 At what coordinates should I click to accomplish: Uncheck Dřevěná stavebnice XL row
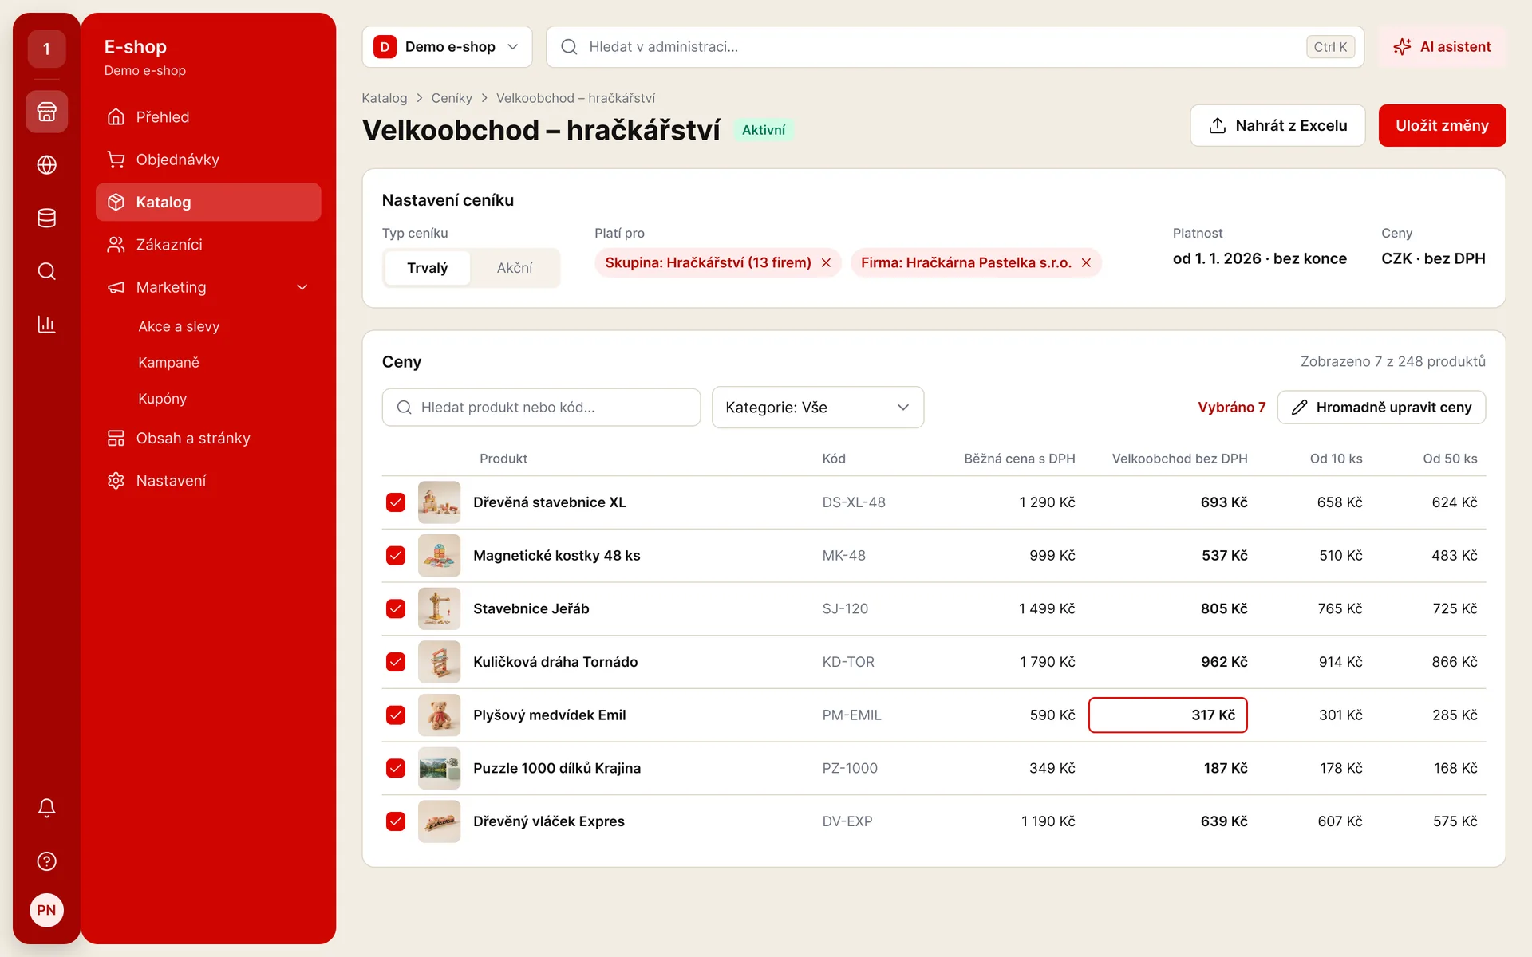(396, 502)
